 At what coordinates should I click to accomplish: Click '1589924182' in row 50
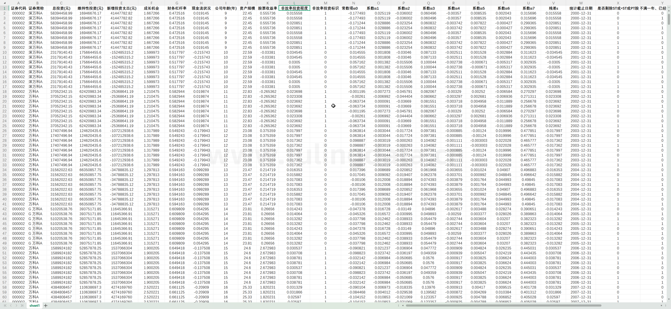click(x=61, y=248)
